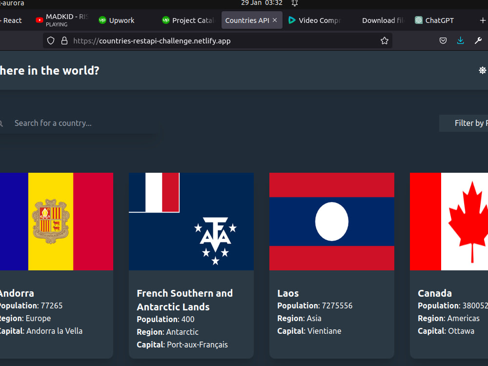Viewport: 488px width, 366px height.
Task: Click the French Southern and Antarctic Lands flag
Action: point(191,222)
